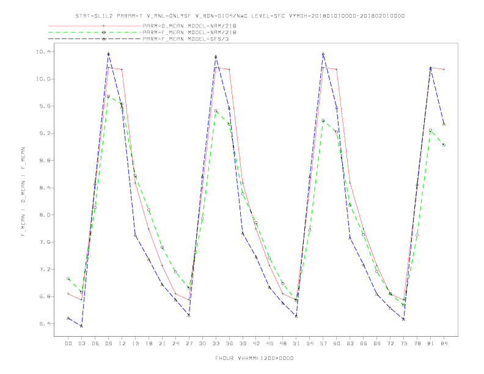484x374 pixels.
Task: Click x-axis tick label 36
Action: point(229,343)
